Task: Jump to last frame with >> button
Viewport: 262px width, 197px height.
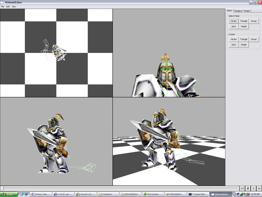Action: point(259,188)
